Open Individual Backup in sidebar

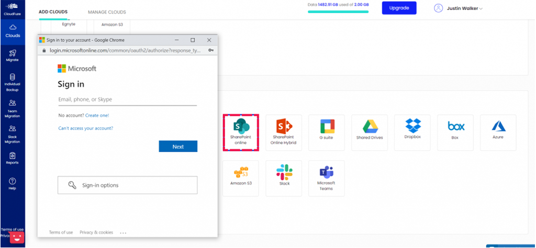(x=13, y=83)
